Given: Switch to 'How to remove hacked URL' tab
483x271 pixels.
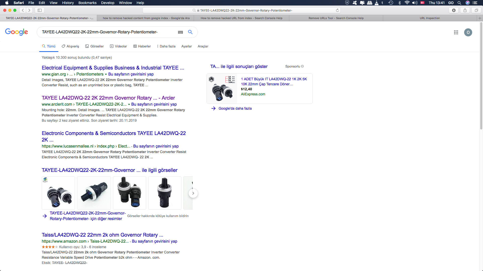Looking at the screenshot, I should tap(242, 18).
